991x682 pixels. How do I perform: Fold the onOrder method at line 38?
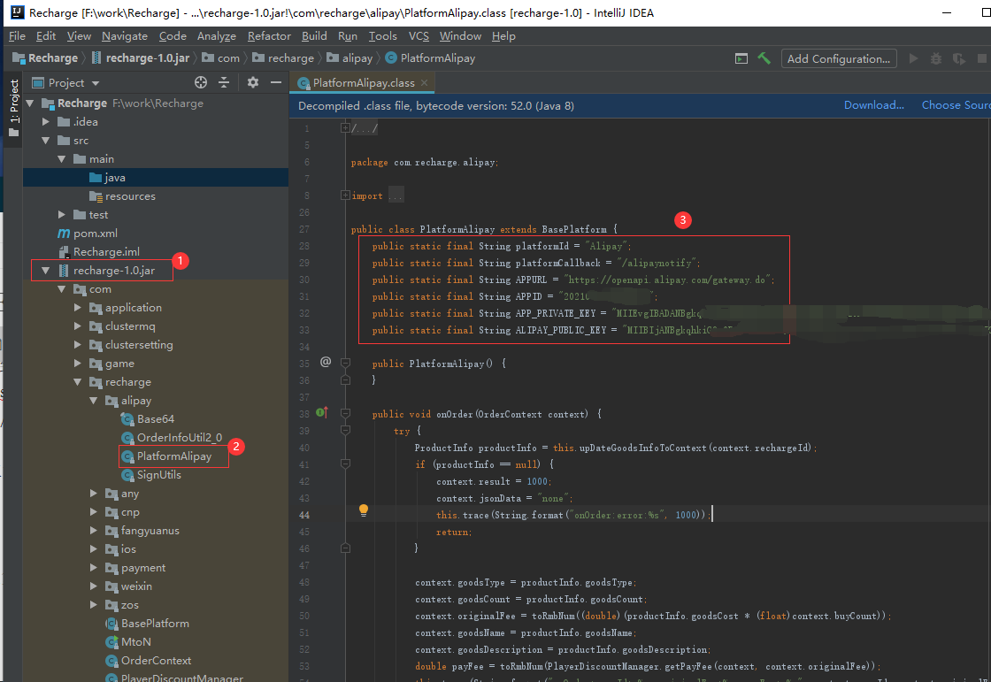pos(345,413)
